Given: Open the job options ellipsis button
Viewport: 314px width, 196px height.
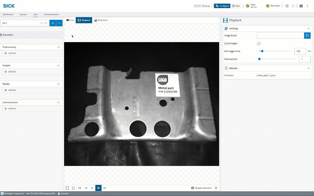Looking at the screenshot, I should pyautogui.click(x=59, y=23).
